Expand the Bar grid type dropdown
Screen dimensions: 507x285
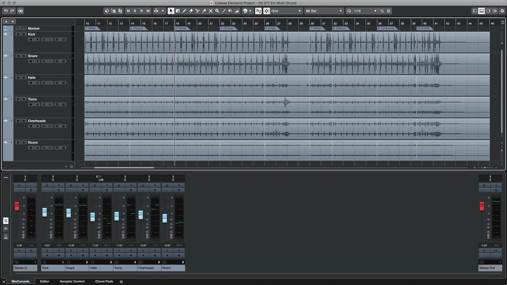coord(324,11)
